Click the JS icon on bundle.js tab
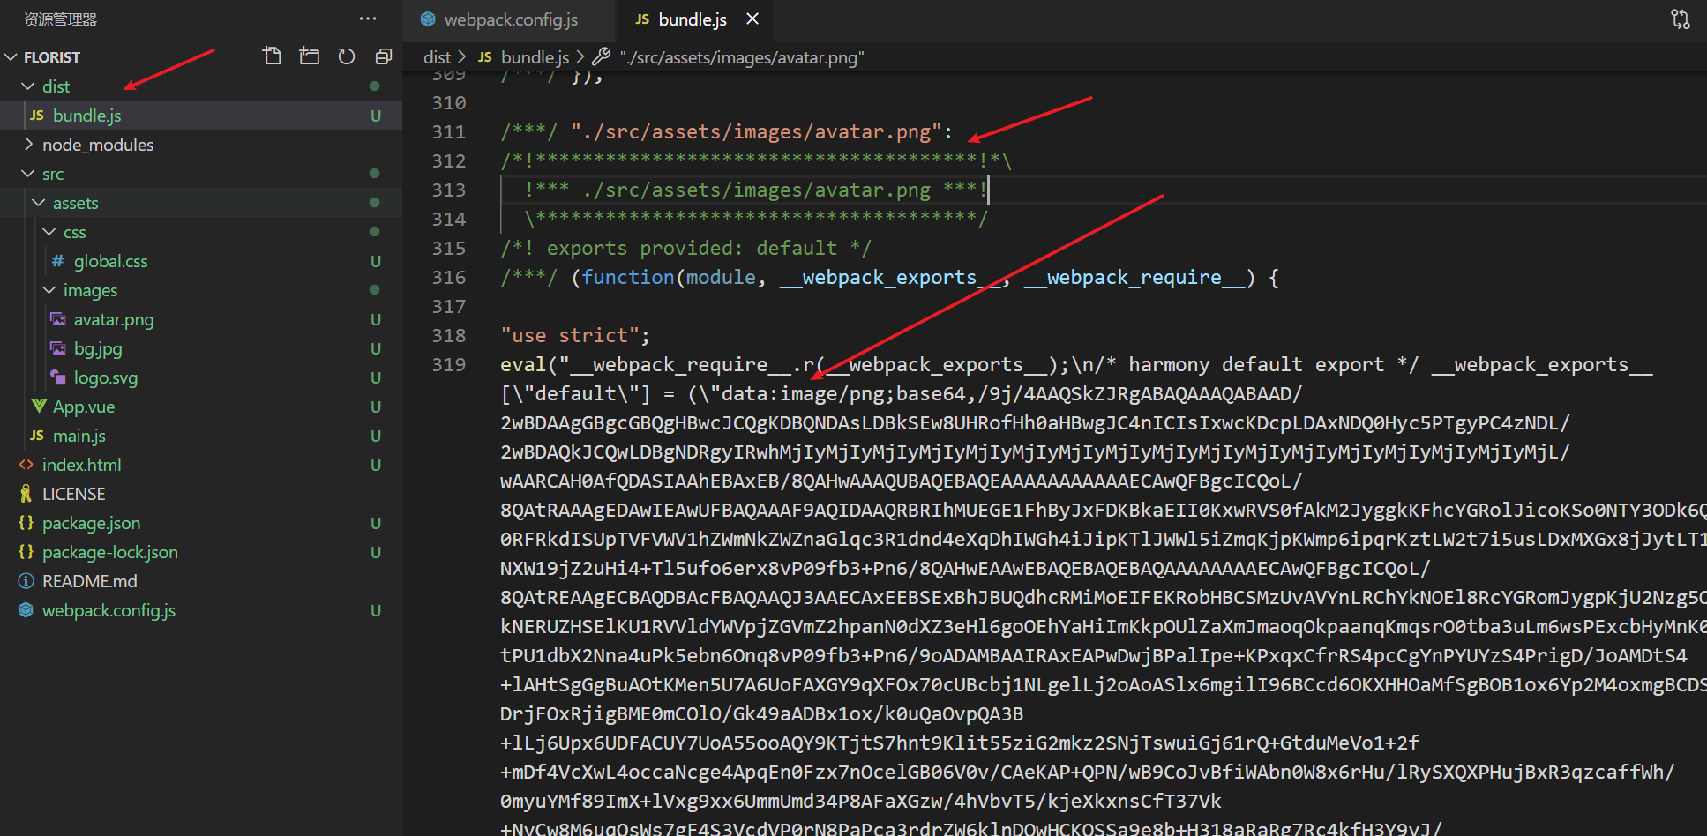1707x836 pixels. coord(642,19)
